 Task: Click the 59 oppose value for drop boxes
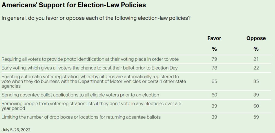256,117
